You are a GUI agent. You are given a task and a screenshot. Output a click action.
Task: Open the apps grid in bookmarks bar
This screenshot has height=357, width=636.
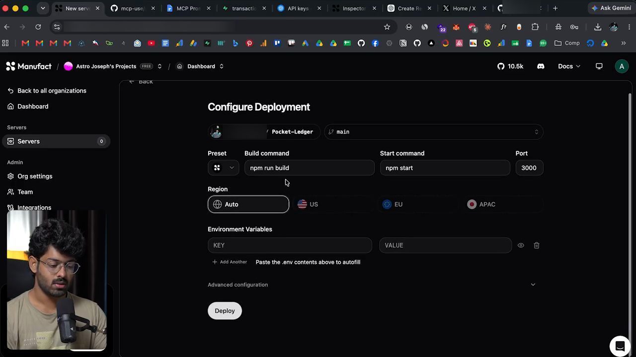pos(5,43)
